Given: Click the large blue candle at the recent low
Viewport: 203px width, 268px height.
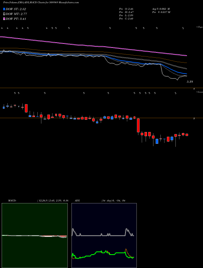Looking at the screenshot, I should pyautogui.click(x=157, y=141).
